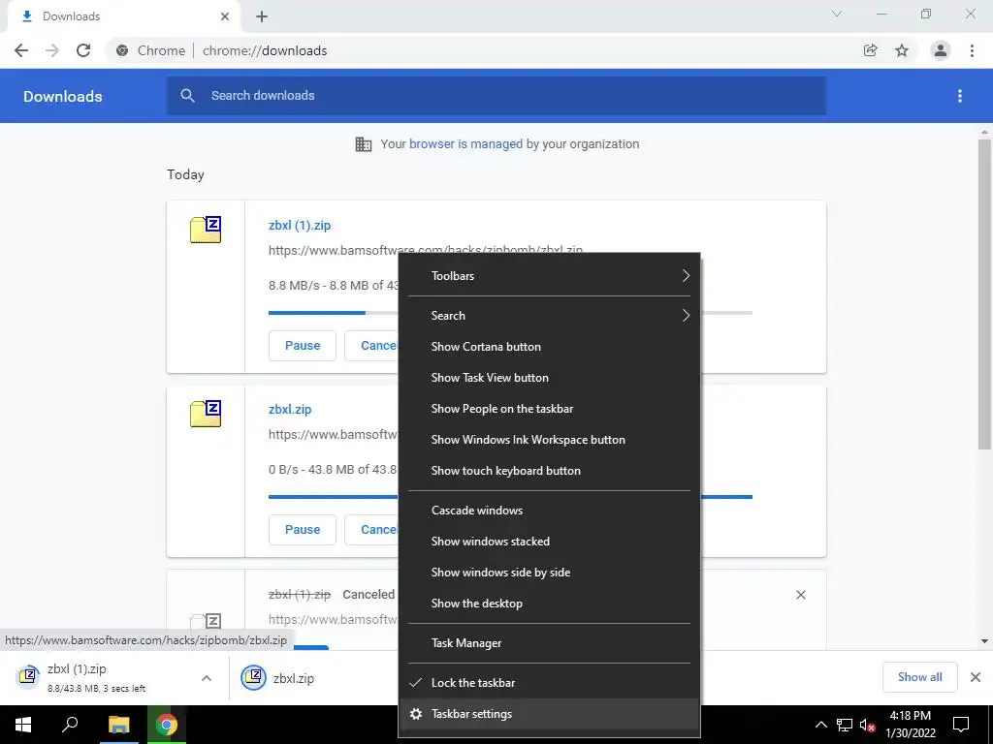Close the bottom downloads shelf
The image size is (993, 744).
pos(976,677)
